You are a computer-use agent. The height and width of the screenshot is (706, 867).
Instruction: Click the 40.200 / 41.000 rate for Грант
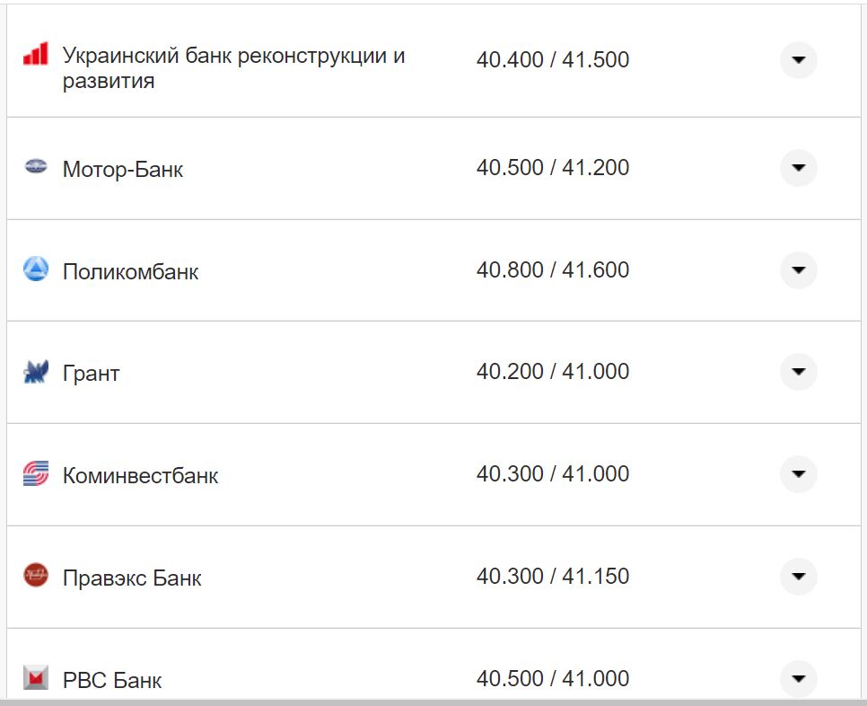pos(554,371)
